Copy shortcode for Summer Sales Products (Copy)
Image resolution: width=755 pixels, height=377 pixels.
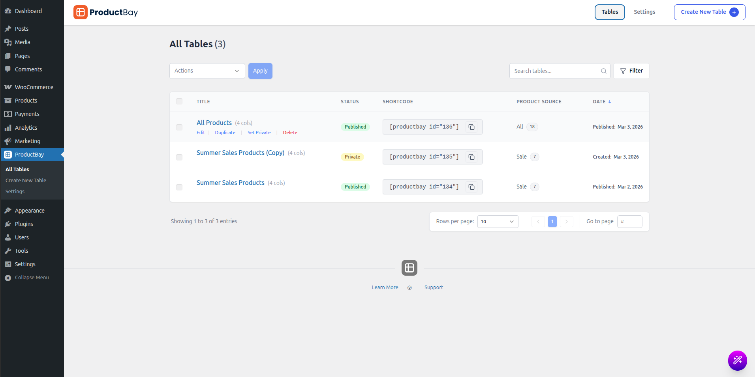(x=472, y=157)
